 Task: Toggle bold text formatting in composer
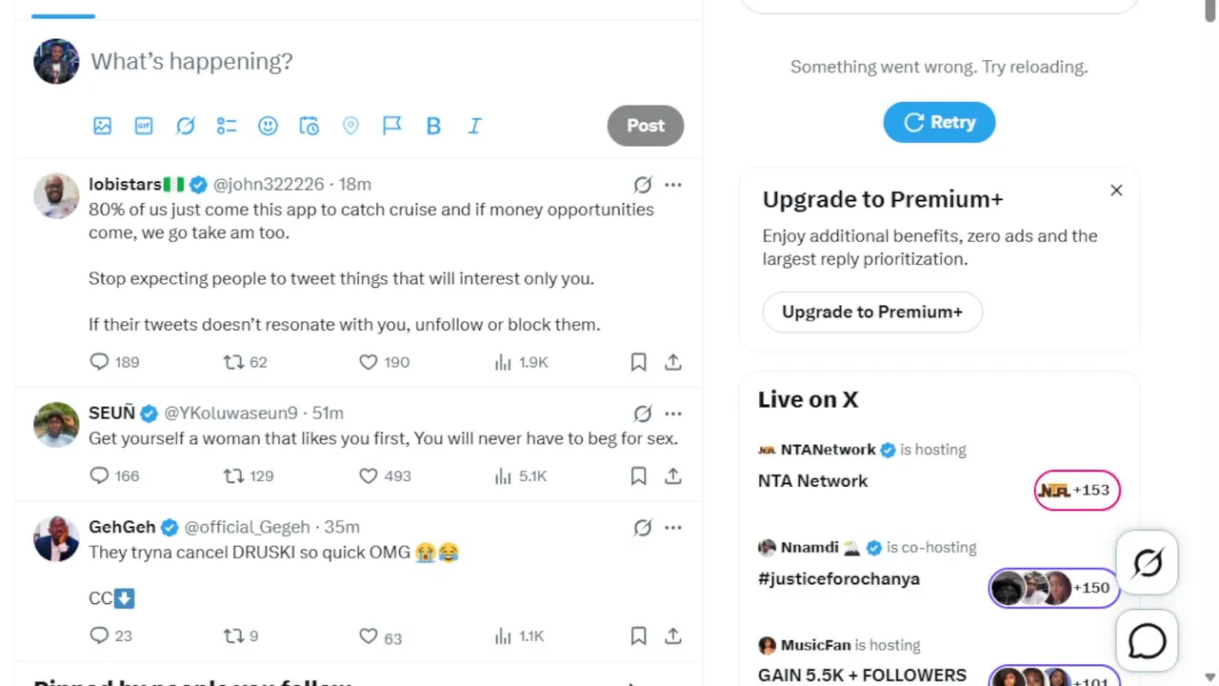click(433, 126)
